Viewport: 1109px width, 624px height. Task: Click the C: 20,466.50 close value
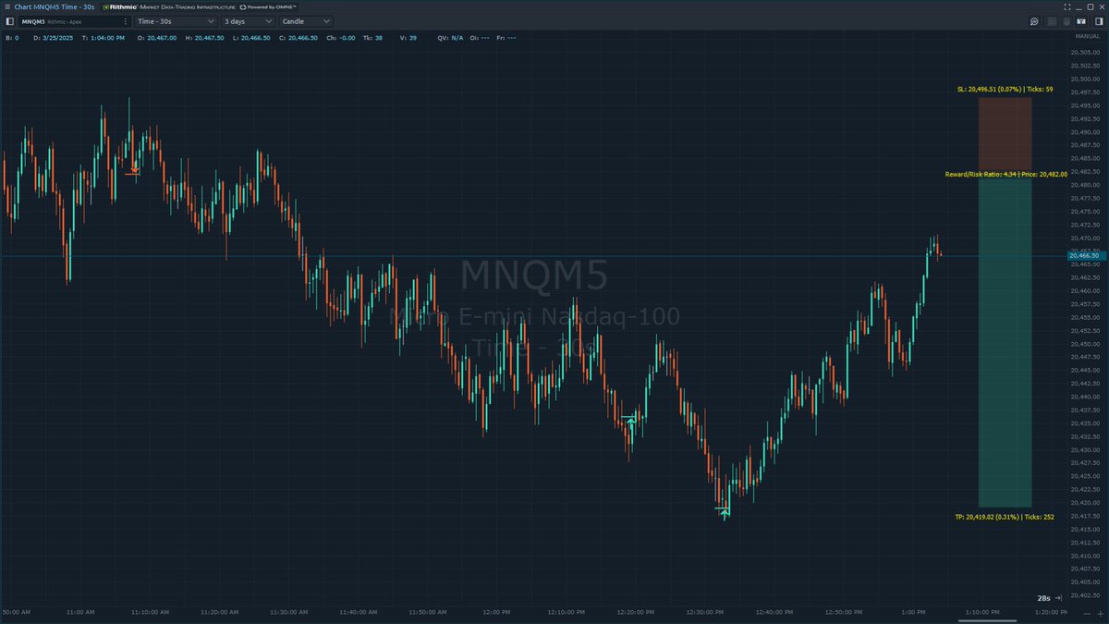point(299,38)
